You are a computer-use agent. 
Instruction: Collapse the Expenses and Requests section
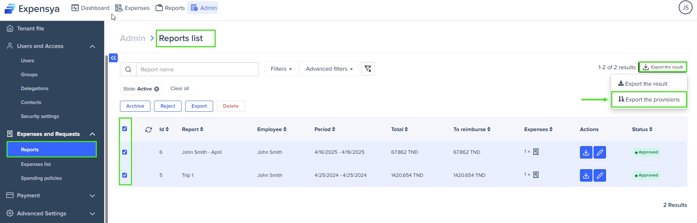[92, 134]
